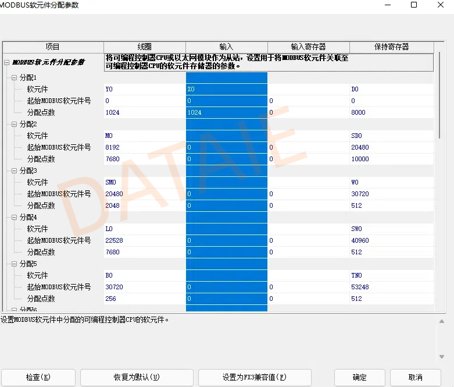Select the 保持寄存器 column header

click(x=392, y=47)
